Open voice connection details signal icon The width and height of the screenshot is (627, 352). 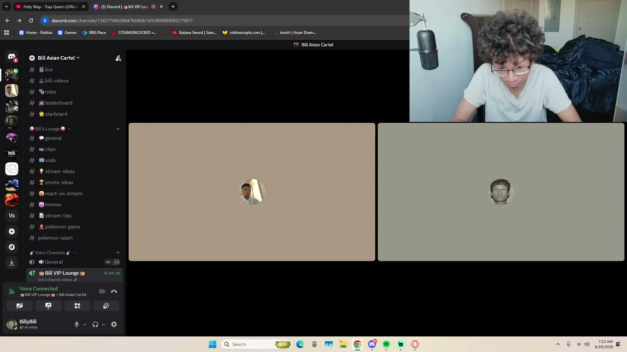point(12,291)
